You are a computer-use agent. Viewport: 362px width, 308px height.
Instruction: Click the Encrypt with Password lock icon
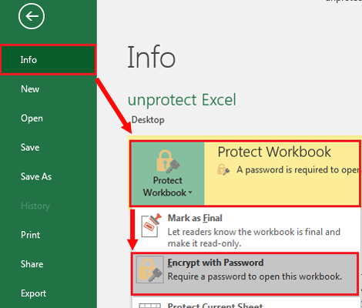pyautogui.click(x=150, y=269)
